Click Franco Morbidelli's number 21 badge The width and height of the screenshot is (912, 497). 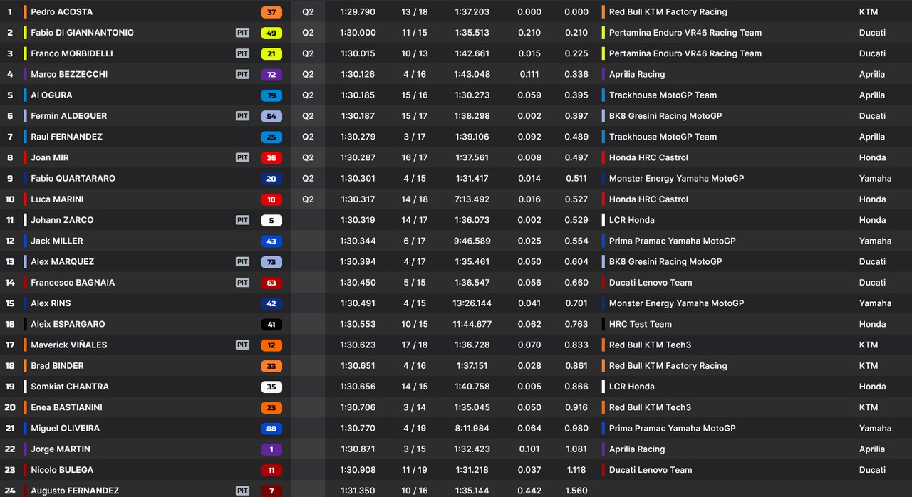[271, 53]
